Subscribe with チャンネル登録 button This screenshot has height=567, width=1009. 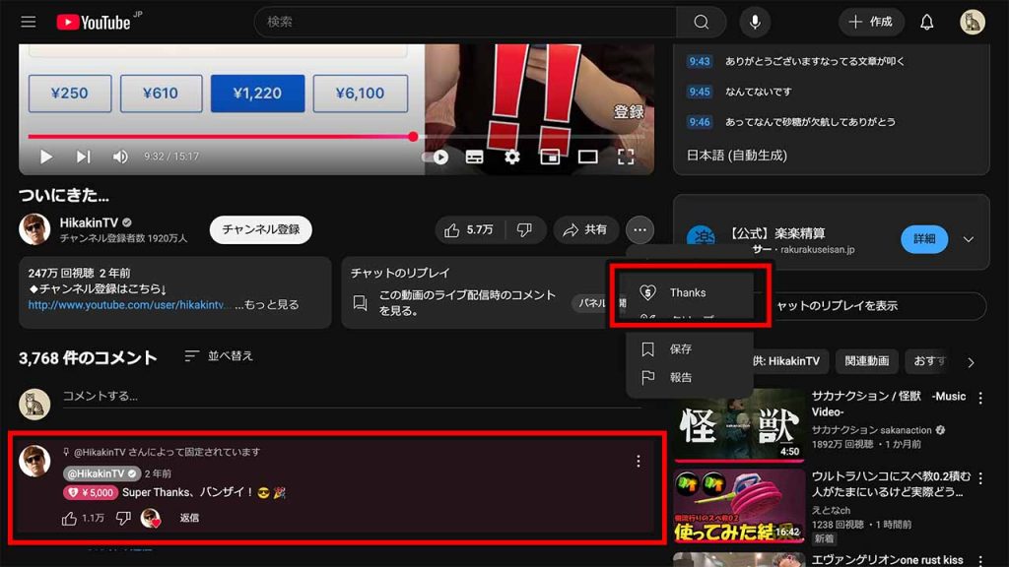[260, 229]
